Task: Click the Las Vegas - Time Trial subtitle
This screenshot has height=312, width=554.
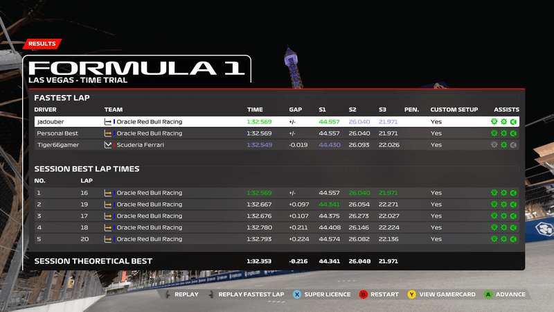Action: coord(78,80)
